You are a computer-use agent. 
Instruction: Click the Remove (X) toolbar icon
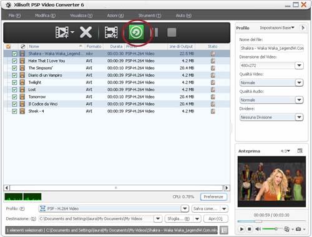pos(85,32)
